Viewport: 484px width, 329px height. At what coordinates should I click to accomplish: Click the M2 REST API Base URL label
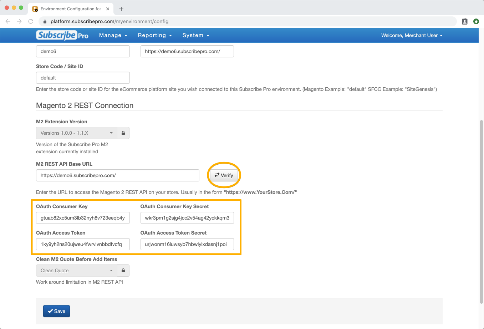(x=64, y=164)
